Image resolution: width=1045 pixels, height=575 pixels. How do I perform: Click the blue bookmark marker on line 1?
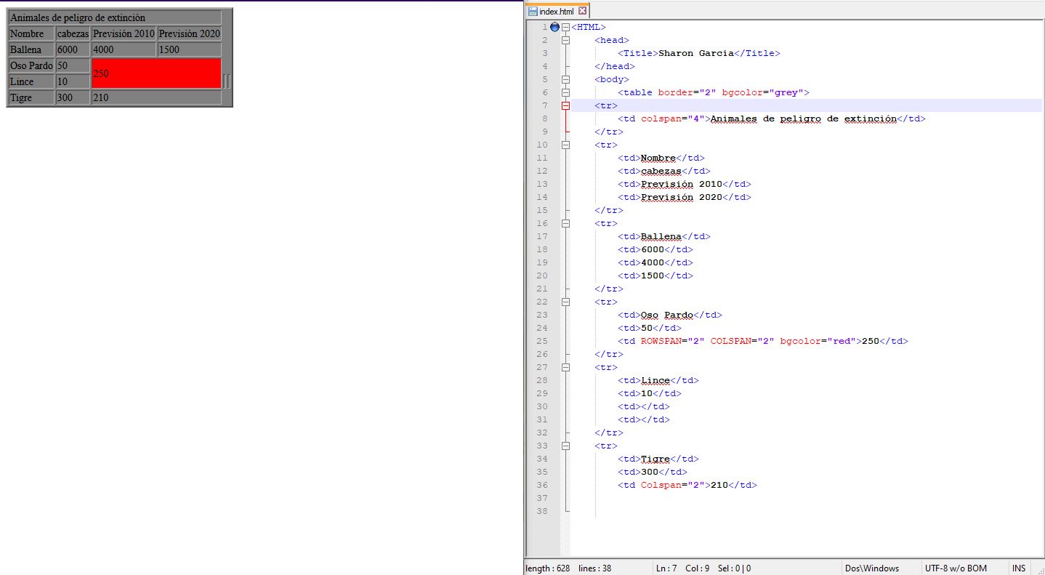pos(555,27)
